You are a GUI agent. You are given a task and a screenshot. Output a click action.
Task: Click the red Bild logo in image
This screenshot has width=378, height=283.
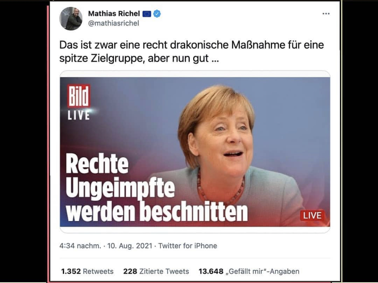pyautogui.click(x=79, y=96)
